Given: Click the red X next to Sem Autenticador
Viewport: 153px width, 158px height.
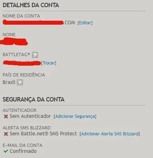Looking at the screenshot, I should (6, 117).
